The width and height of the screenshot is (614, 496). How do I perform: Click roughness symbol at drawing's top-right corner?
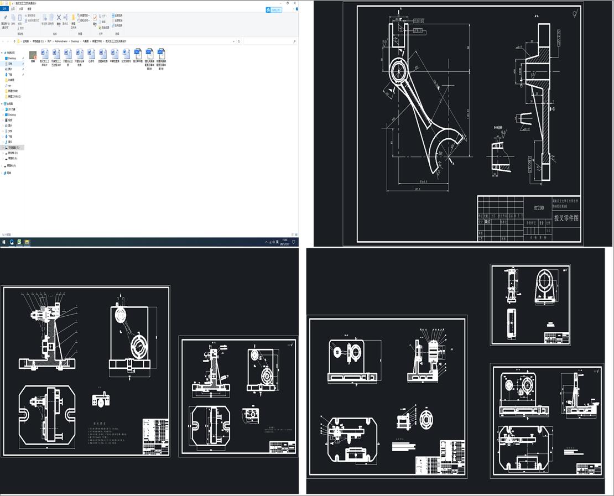(575, 14)
